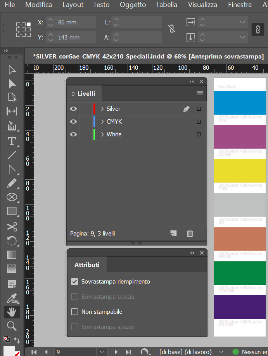Screen dimensions: 268x356
Task: Hide the White layer
Action: [x=73, y=134]
